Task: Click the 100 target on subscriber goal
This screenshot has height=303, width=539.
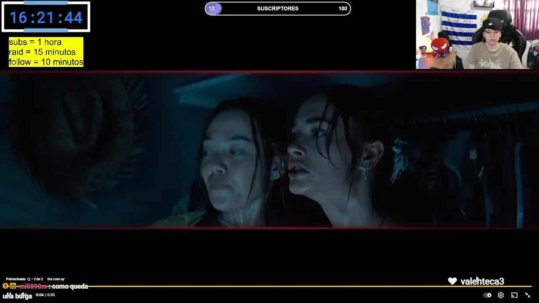Action: pyautogui.click(x=343, y=8)
